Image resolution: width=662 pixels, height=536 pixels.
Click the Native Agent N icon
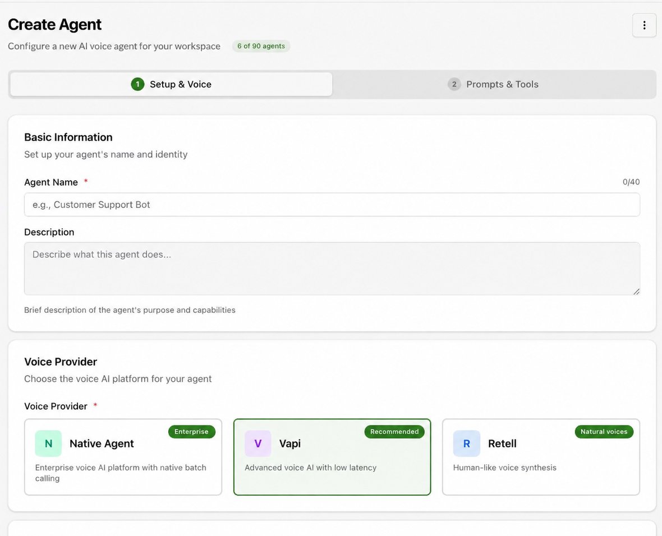point(49,443)
